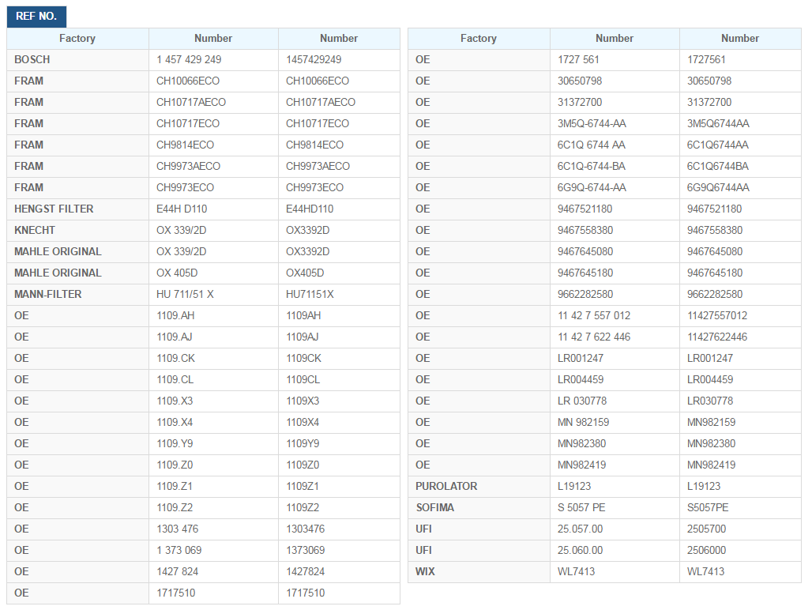This screenshot has height=610, width=812.
Task: Click CH9973AECO in first Number column
Action: 189,166
